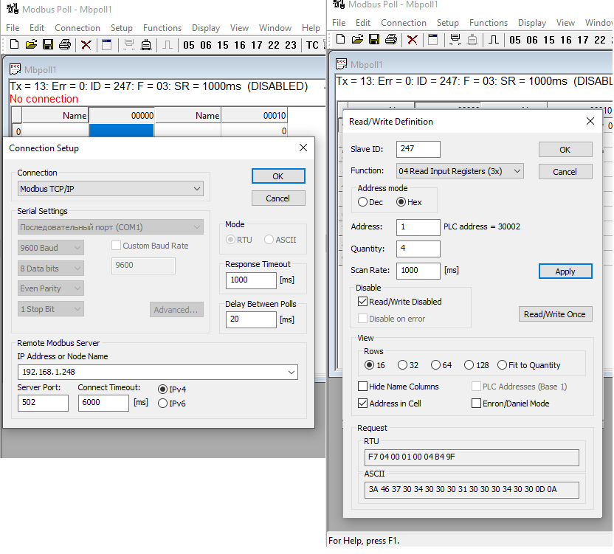Click function 17 toolbar item in right window
The image size is (614, 554).
(x=583, y=41)
